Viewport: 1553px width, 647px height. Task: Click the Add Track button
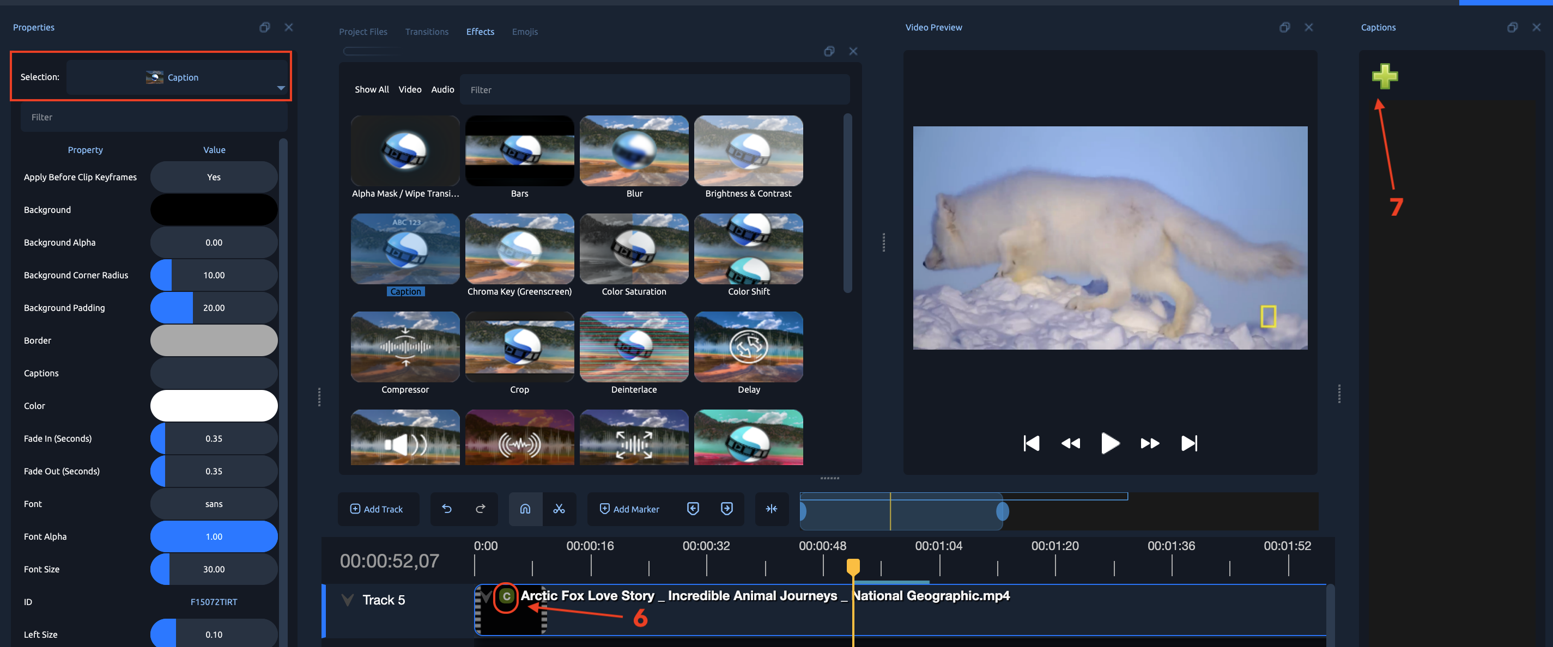pos(377,509)
